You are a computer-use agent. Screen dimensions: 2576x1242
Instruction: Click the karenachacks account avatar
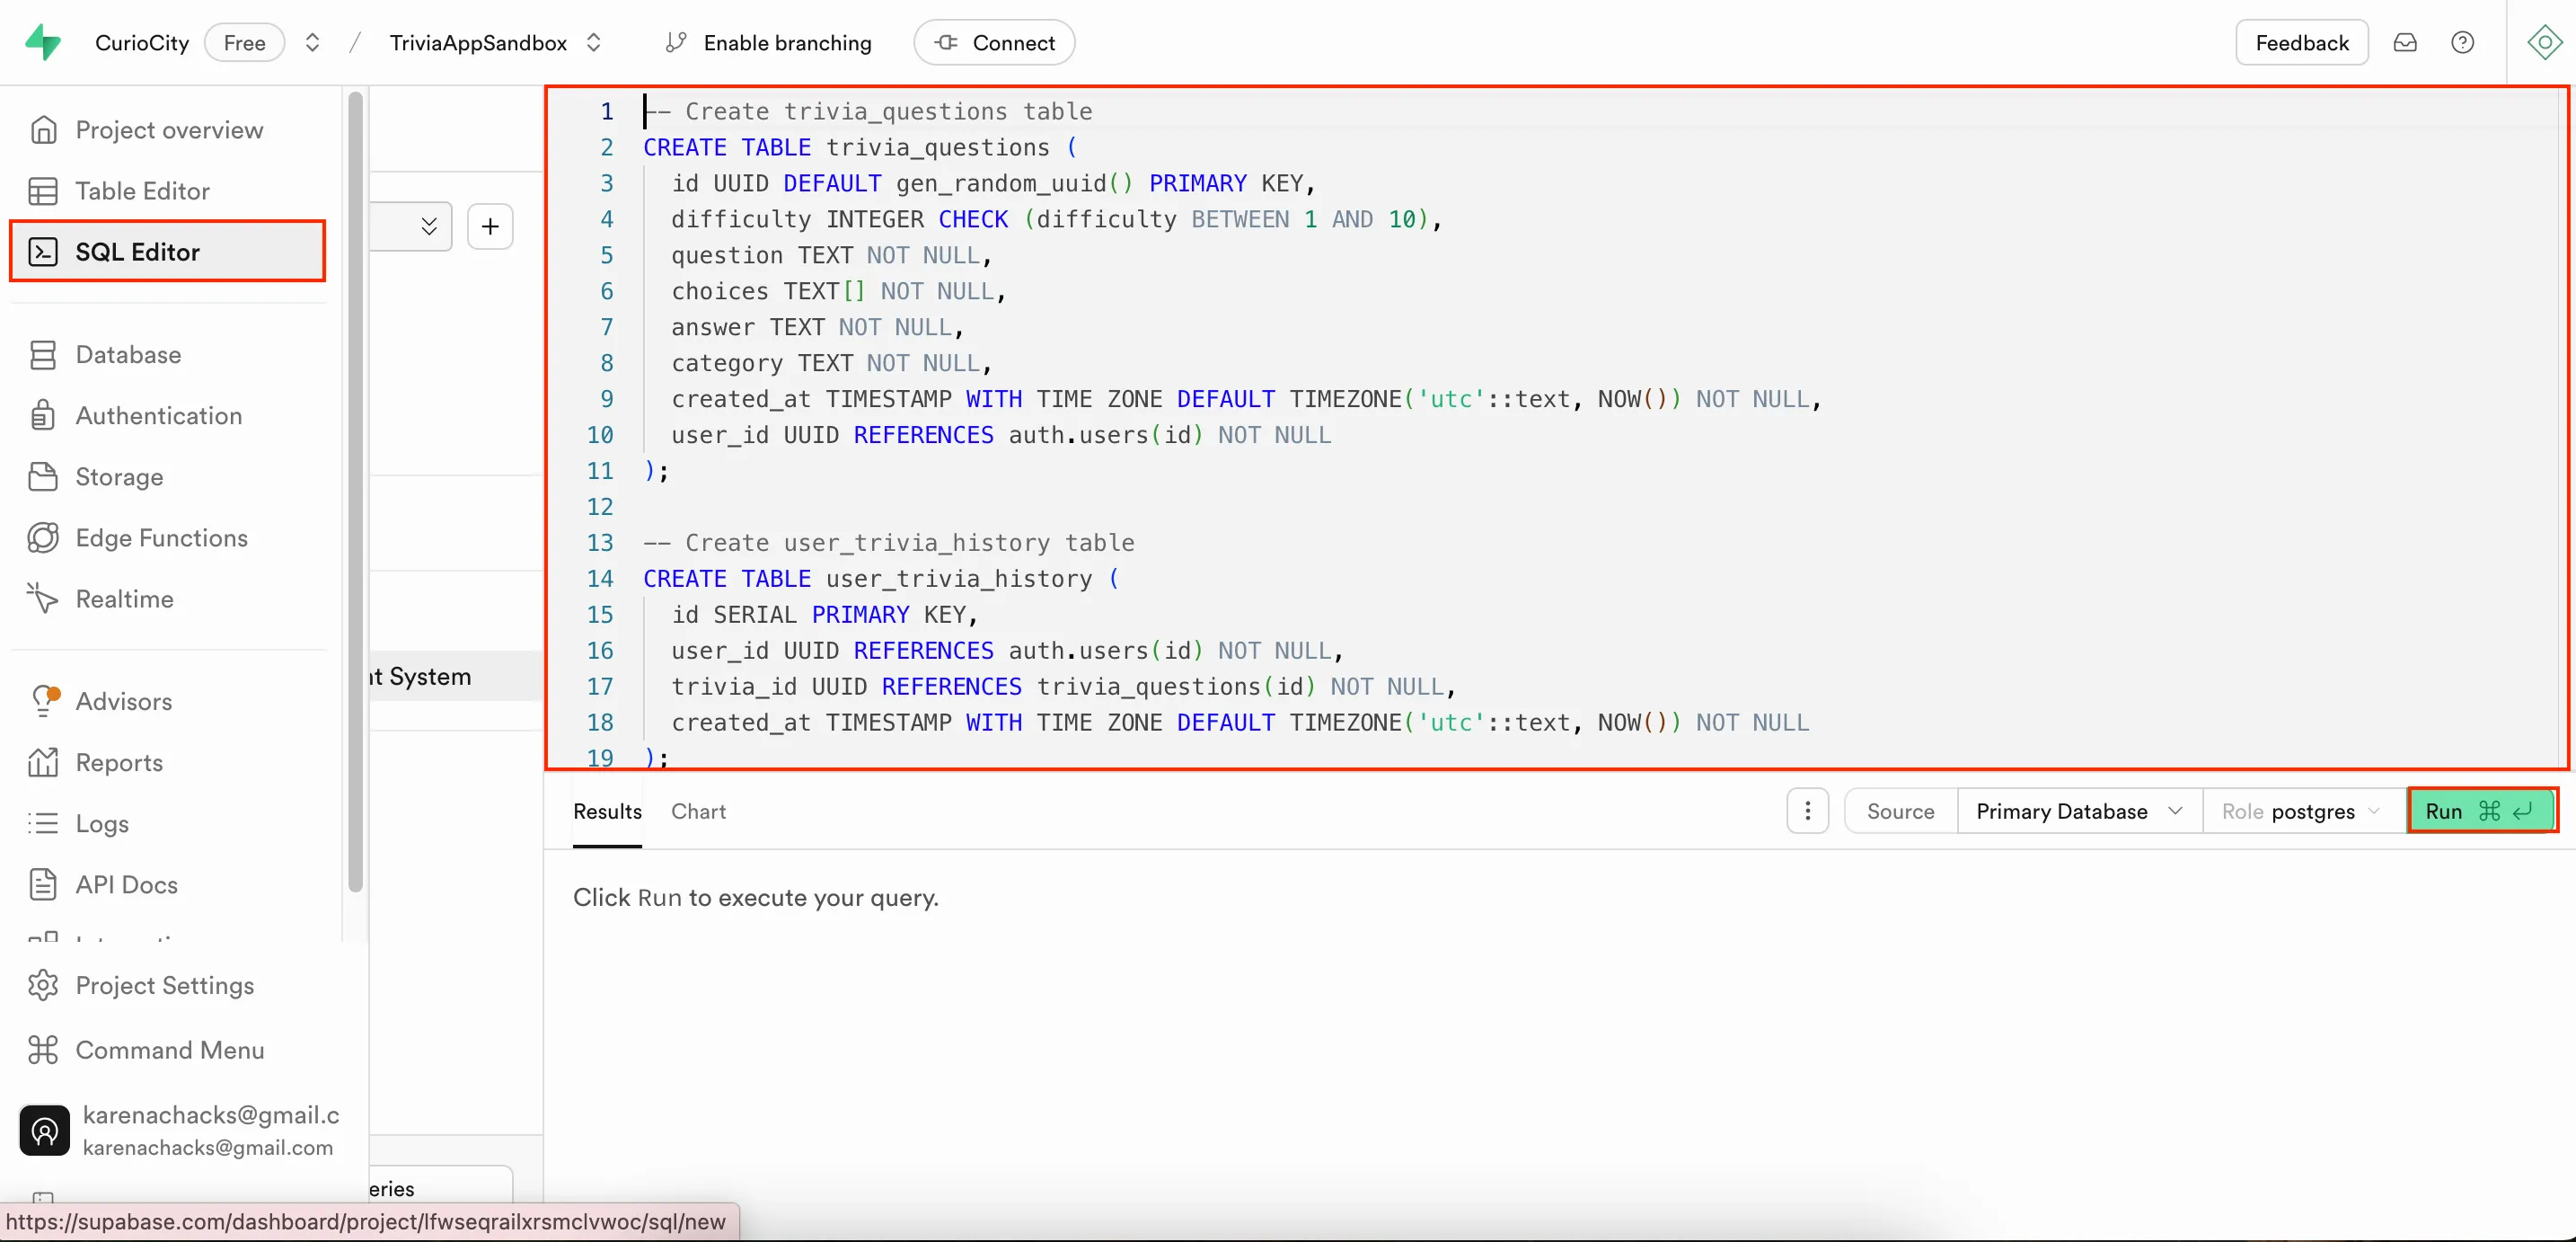pyautogui.click(x=44, y=1130)
